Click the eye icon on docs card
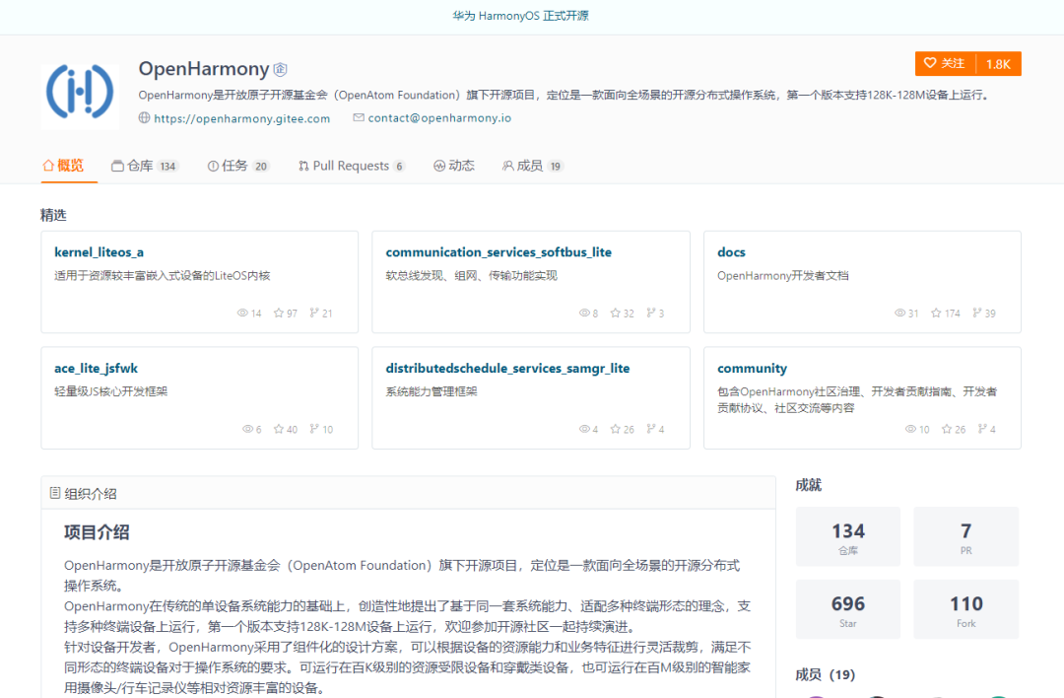 (899, 313)
